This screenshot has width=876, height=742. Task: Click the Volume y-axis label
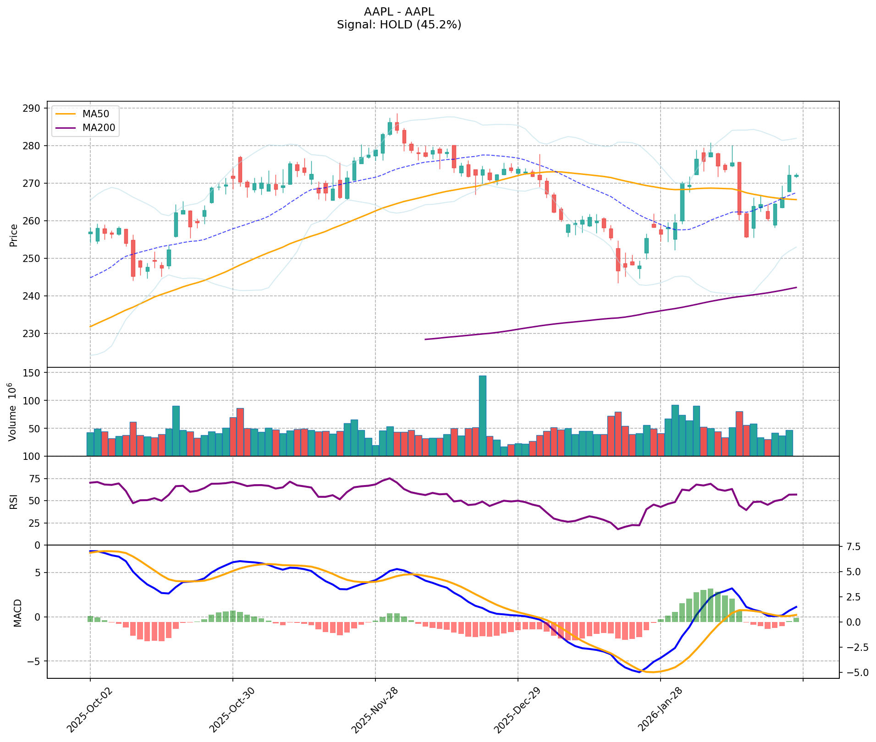[x=13, y=412]
